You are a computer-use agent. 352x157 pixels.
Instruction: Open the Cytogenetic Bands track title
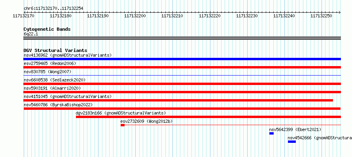coord(47,29)
